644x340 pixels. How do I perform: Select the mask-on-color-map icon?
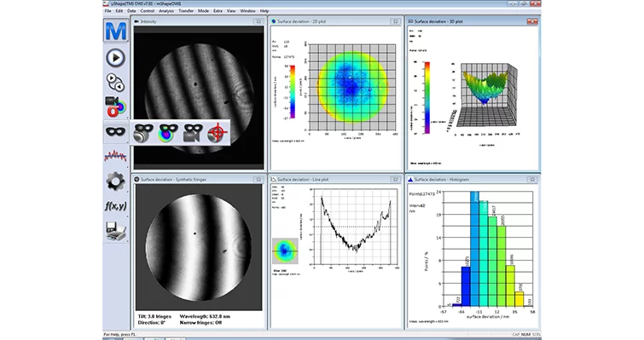coord(168,133)
